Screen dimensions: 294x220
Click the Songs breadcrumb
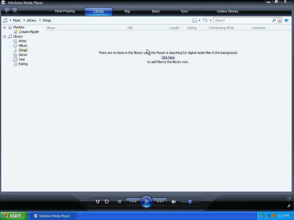(47, 20)
